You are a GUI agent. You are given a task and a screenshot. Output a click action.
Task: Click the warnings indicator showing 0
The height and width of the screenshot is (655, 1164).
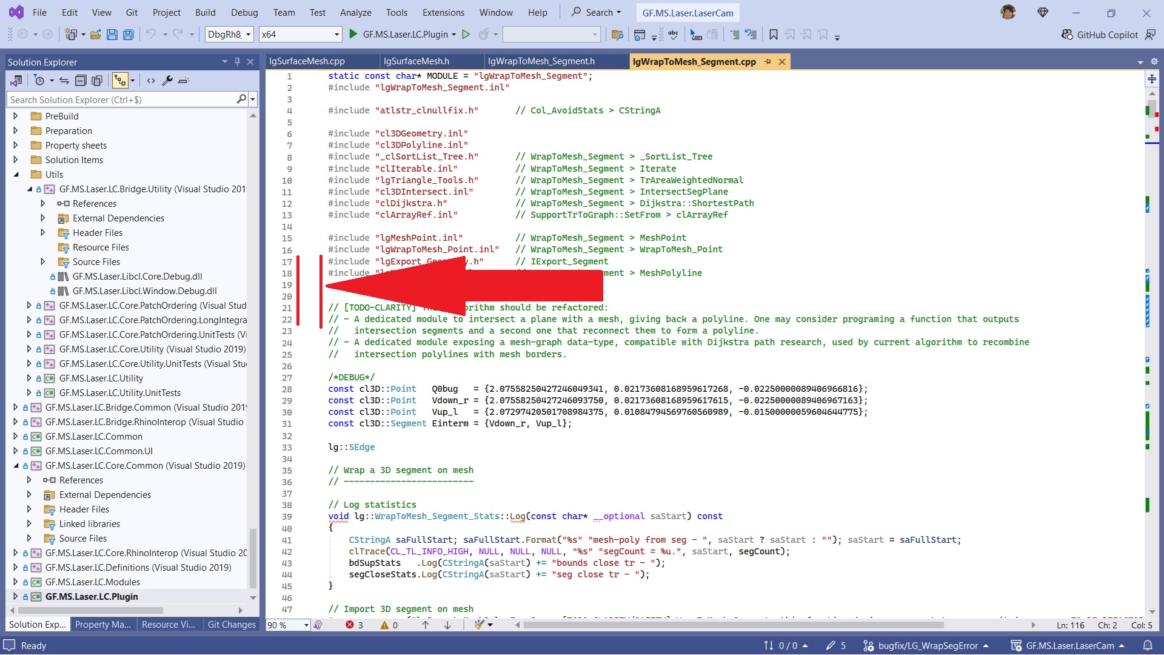(389, 625)
